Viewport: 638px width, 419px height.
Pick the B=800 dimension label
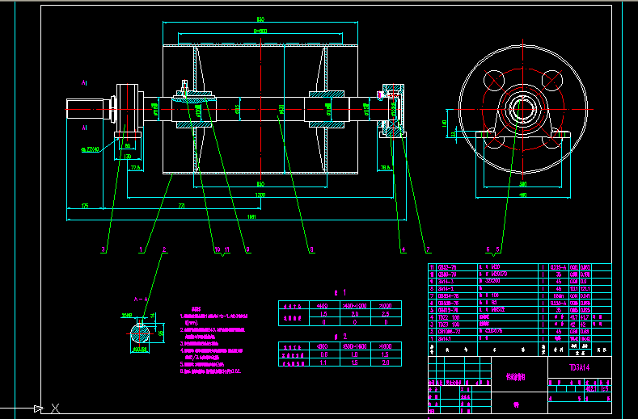(x=260, y=31)
